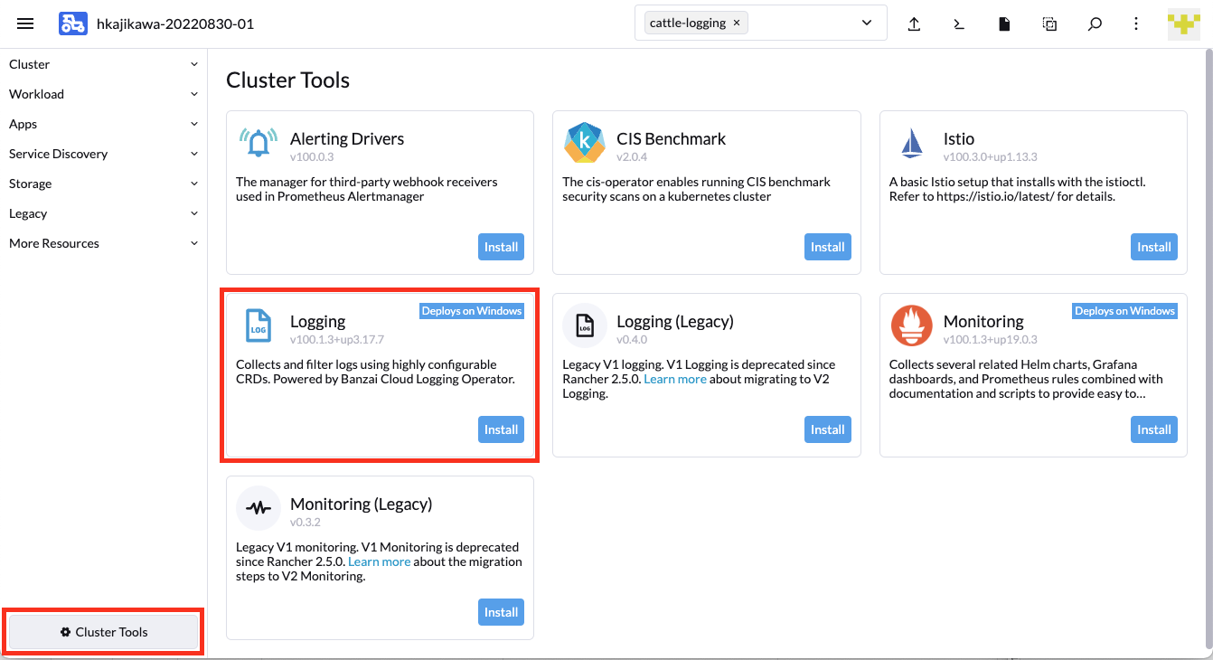Image resolution: width=1213 pixels, height=660 pixels.
Task: Expand the Storage sidebar section
Action: pyautogui.click(x=104, y=184)
